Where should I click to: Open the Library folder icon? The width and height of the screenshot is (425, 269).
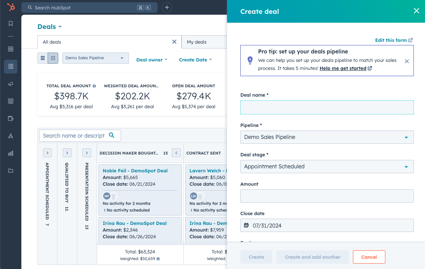click(10, 171)
